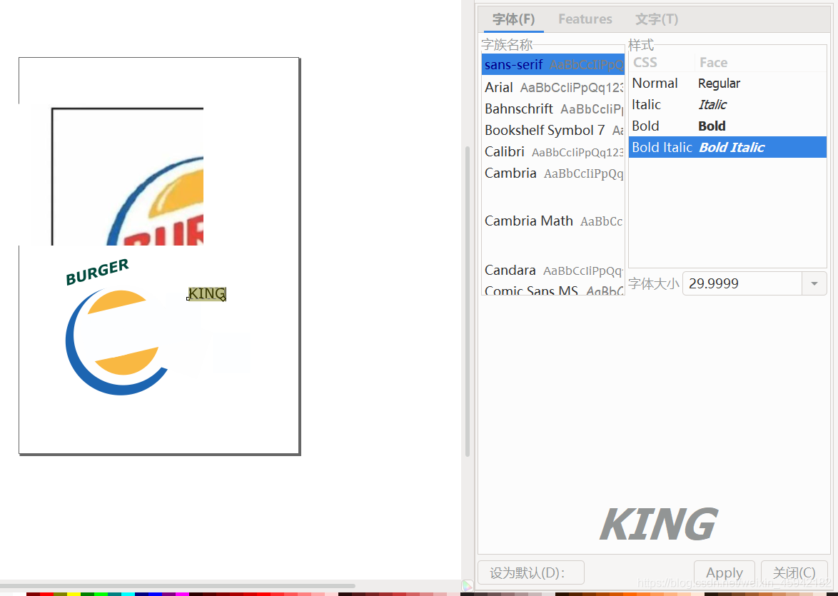Select the Candara font family
838x596 pixels.
click(x=553, y=270)
